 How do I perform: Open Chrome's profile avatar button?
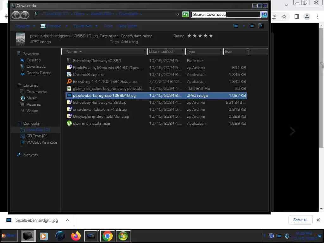307,16
